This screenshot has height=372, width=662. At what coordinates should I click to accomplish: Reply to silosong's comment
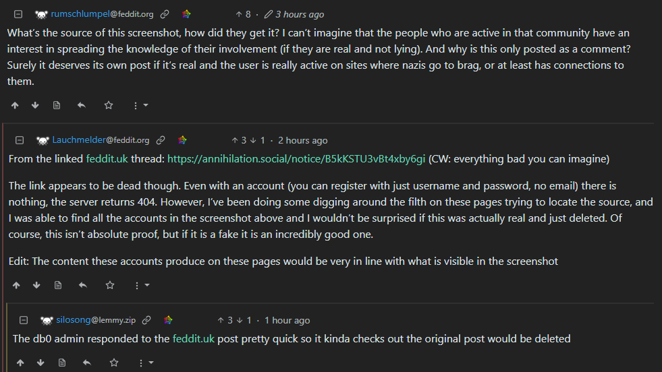point(86,363)
